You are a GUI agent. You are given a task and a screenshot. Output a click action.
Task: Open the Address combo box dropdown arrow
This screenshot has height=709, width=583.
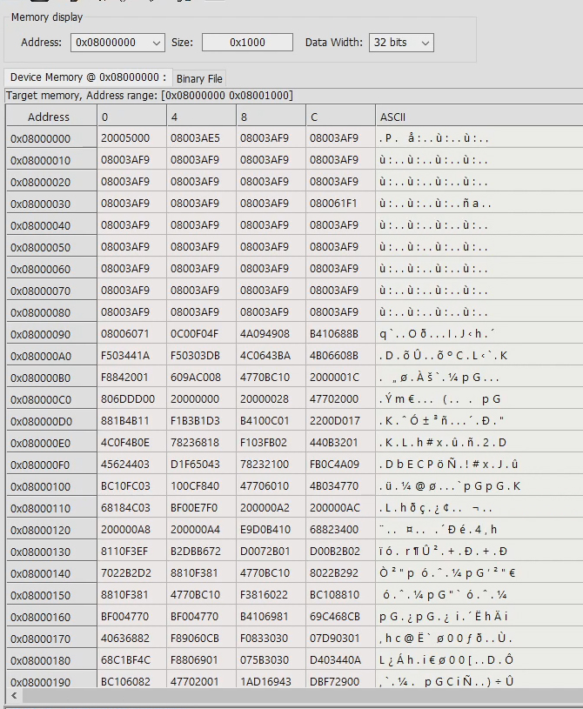pyautogui.click(x=157, y=43)
